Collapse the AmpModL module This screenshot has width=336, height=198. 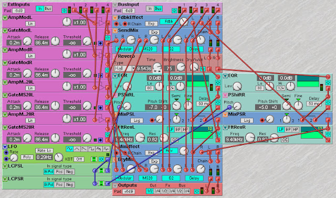click(x=5, y=18)
